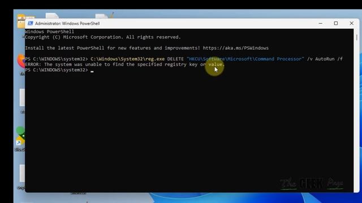Image resolution: width=362 pixels, height=203 pixels.
Task: Click the Firefox desktop icon behind the window
Action: tap(21, 61)
